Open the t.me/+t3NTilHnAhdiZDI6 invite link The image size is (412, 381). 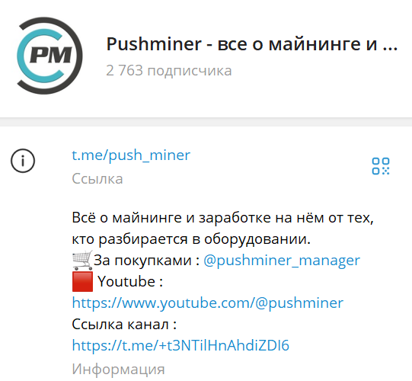point(180,345)
